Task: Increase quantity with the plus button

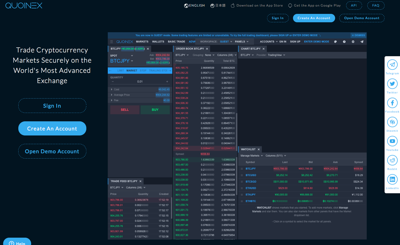Action: coord(167,81)
